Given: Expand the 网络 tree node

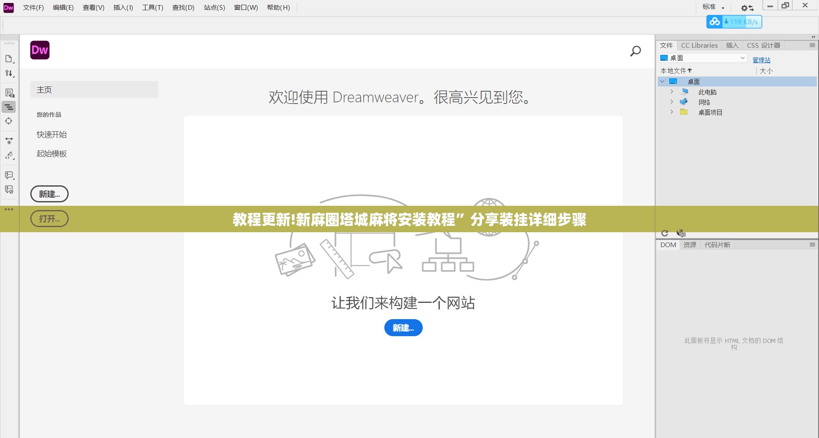Looking at the screenshot, I should point(672,102).
